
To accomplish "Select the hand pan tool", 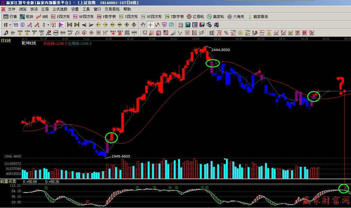I will click(143, 25).
